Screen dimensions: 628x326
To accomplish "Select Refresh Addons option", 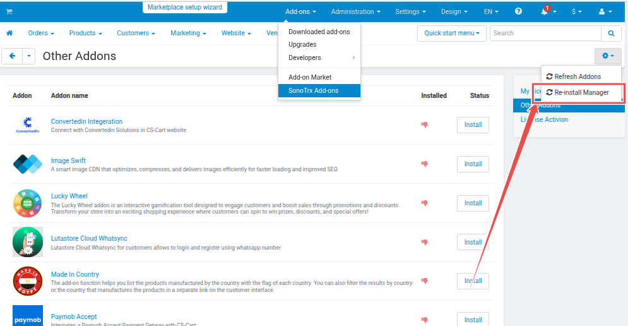I will point(577,76).
